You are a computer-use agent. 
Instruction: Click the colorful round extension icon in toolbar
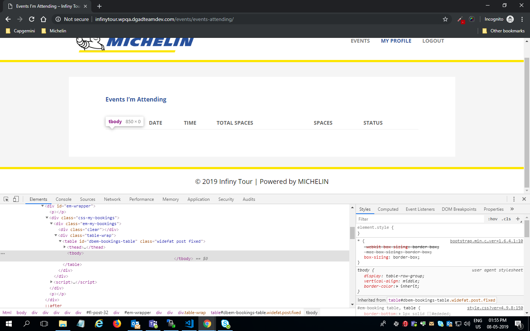472,19
